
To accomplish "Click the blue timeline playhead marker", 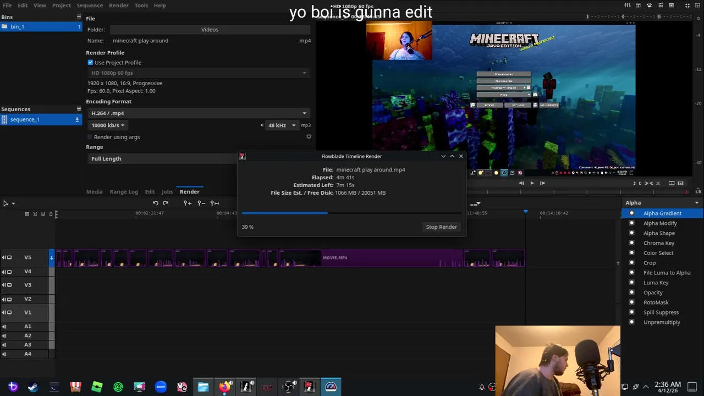I will [x=526, y=212].
